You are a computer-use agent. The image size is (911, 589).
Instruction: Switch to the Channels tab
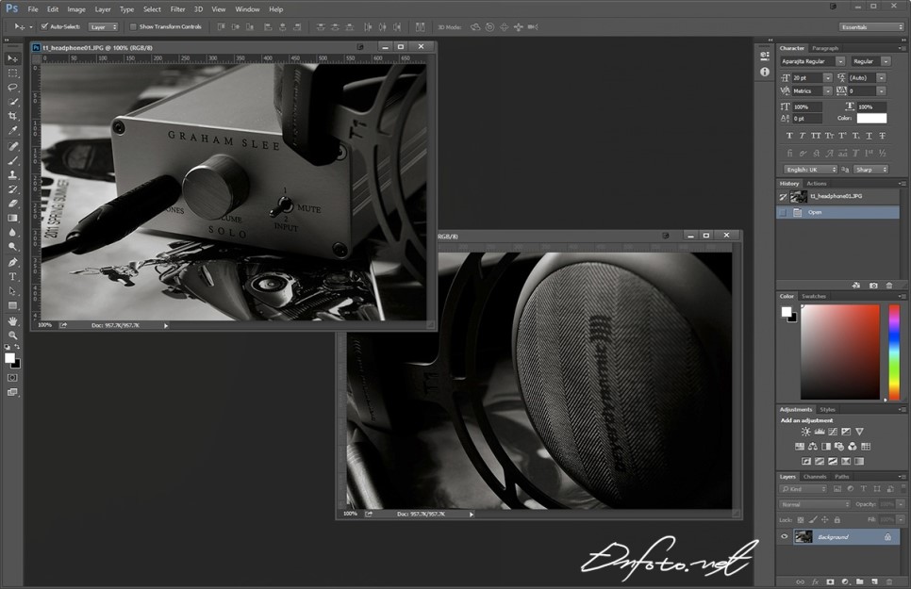click(815, 477)
